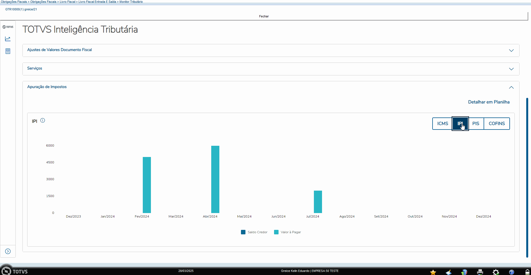
Task: Click the TOTVS logo in bottom bar
Action: point(15,271)
